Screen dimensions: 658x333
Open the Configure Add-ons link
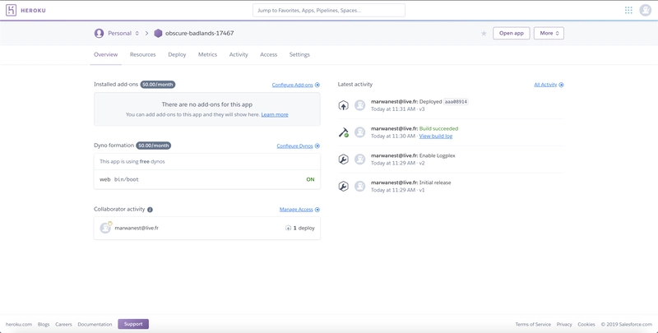[293, 85]
